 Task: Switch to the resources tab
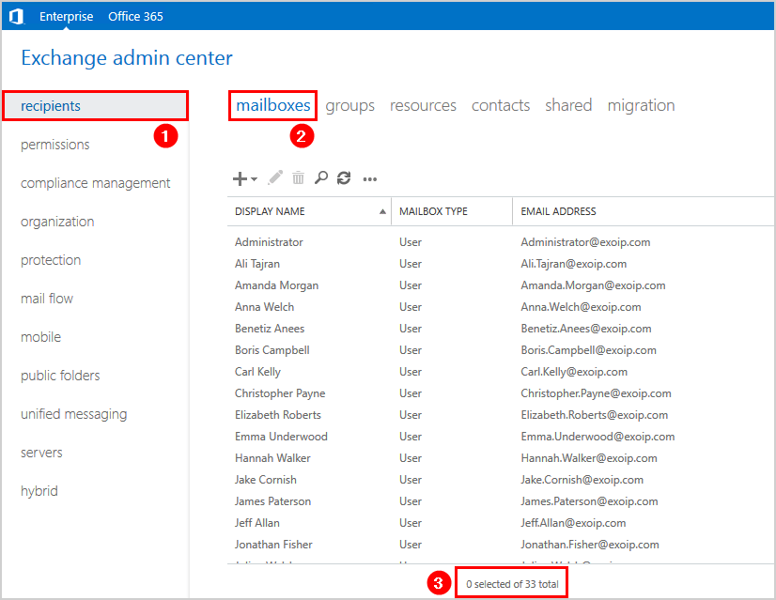pyautogui.click(x=423, y=105)
